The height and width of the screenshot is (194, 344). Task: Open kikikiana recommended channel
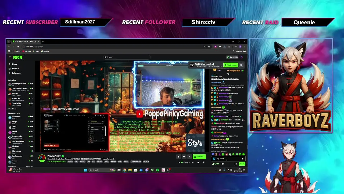coord(21,147)
